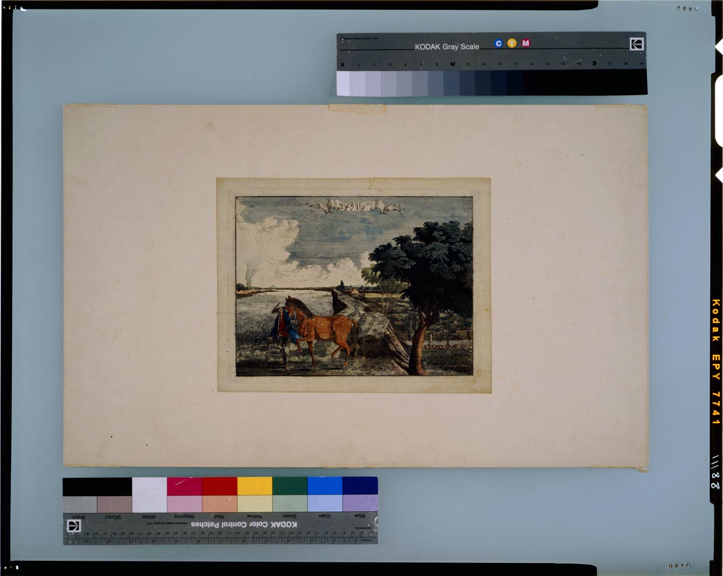Click the upside-down '3/Color' patch label
This screenshot has width=723, height=576.
112,516
